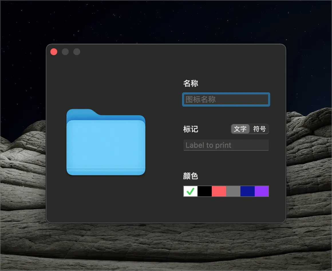Switch to the 符号 label mode

tap(259, 129)
